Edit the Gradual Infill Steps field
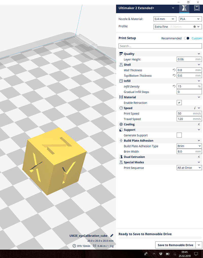 click(x=189, y=92)
